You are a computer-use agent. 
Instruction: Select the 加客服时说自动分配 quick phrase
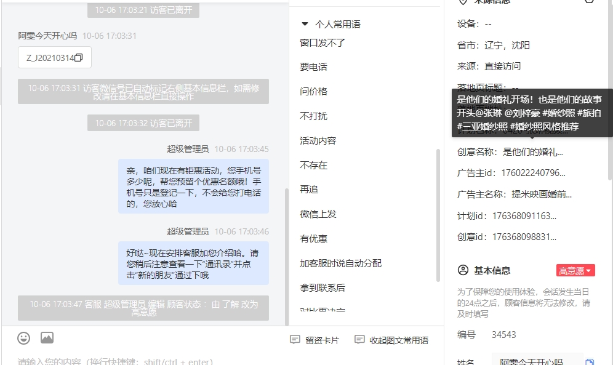tap(341, 263)
